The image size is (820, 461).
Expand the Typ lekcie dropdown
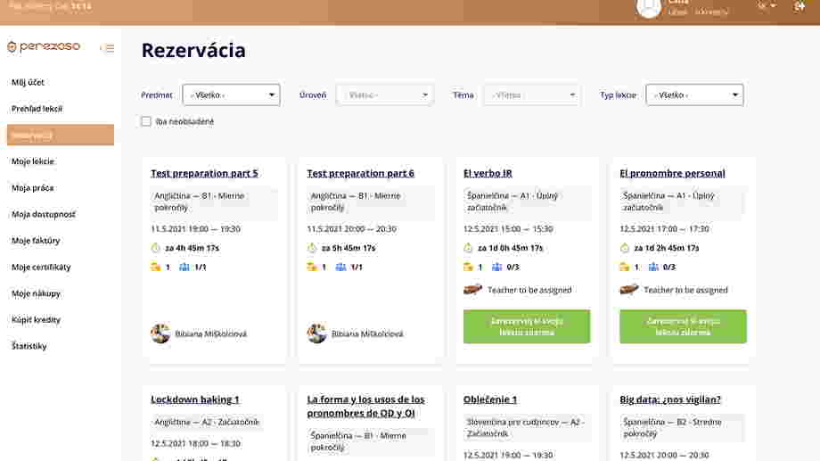point(694,95)
